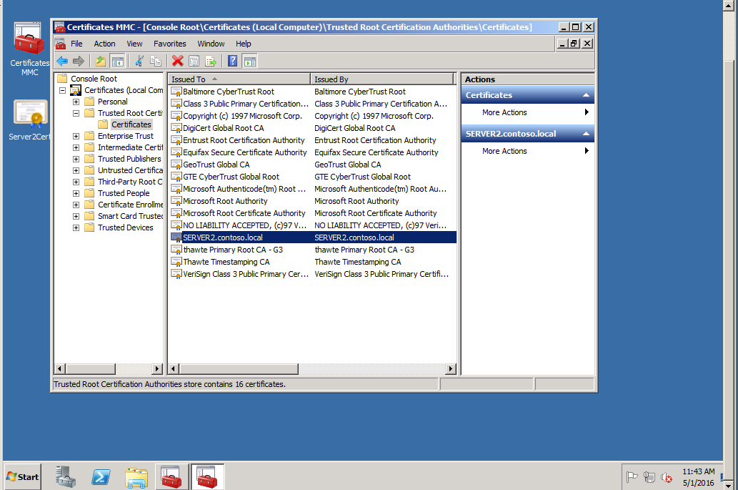Viewport: 738px width, 490px height.
Task: Launch PowerShell from taskbar
Action: 101,477
